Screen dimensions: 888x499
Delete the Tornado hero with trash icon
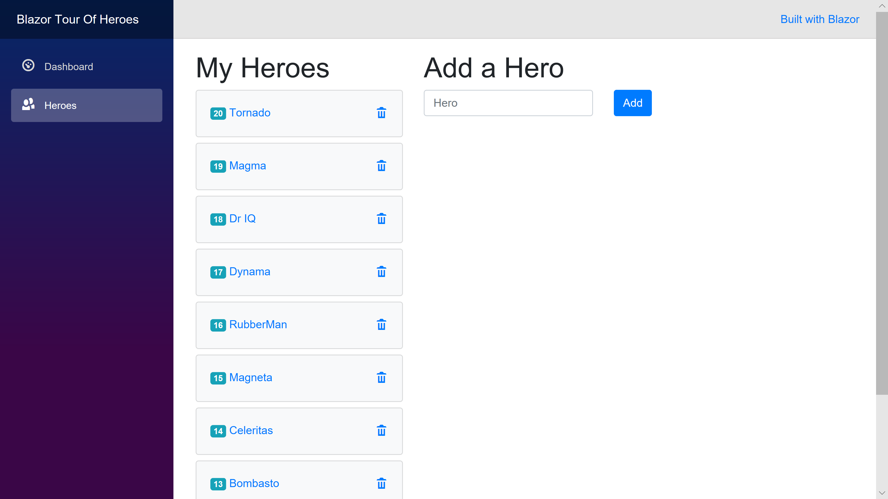[381, 113]
